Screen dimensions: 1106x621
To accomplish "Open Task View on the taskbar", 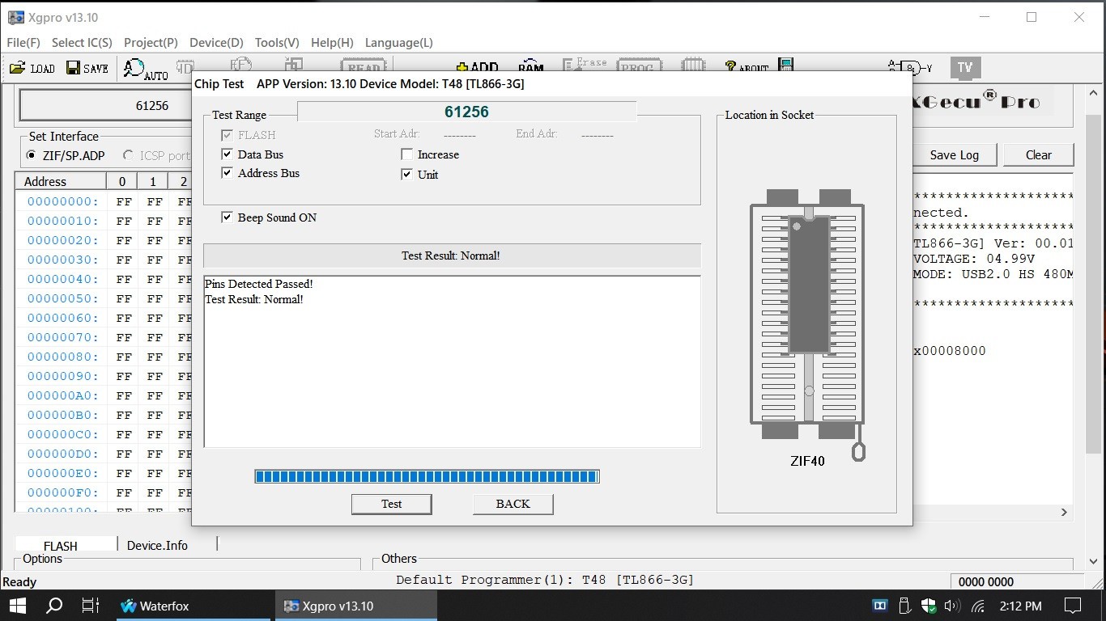I will tap(91, 606).
